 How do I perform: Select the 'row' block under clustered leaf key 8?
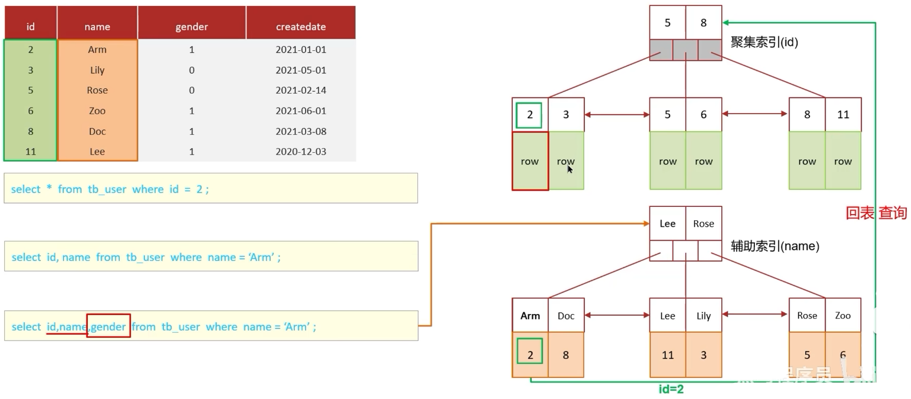point(807,161)
